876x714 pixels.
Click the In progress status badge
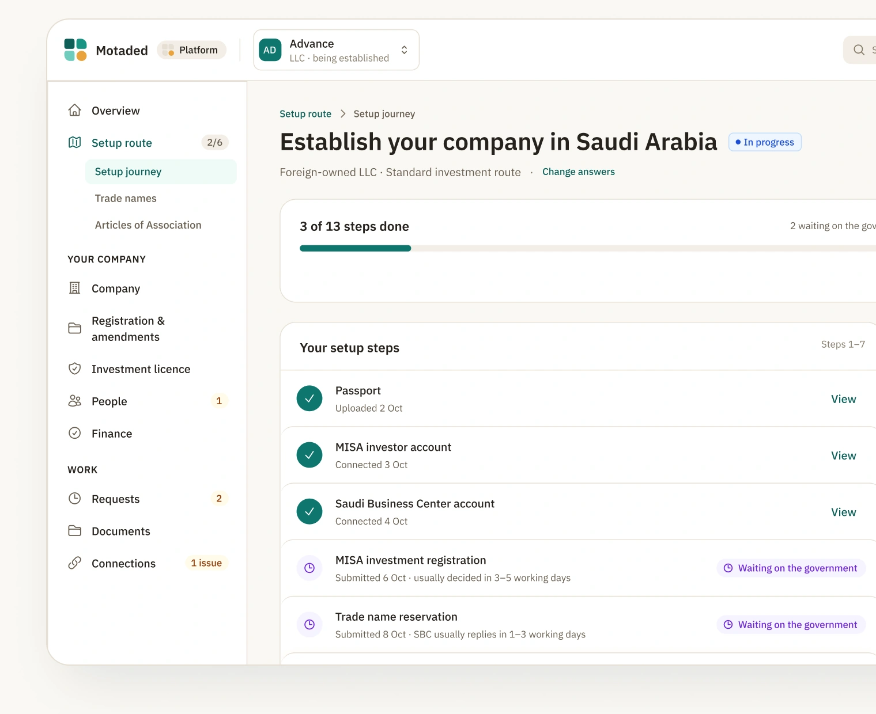pyautogui.click(x=765, y=142)
